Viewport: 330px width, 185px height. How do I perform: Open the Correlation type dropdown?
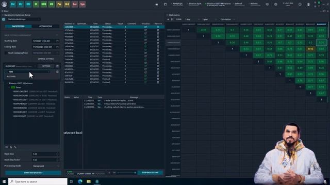[227, 20]
